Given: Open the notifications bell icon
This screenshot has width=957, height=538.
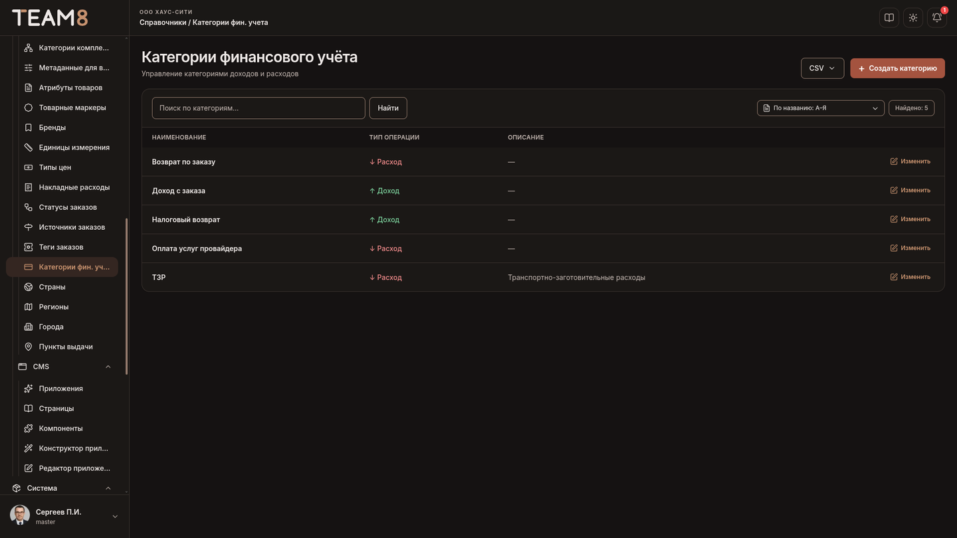Looking at the screenshot, I should (937, 18).
